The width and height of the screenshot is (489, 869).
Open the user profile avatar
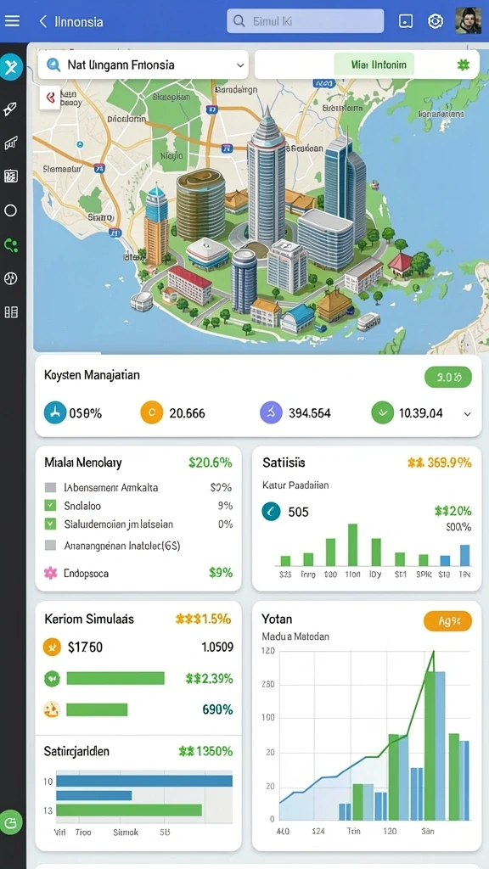point(468,21)
